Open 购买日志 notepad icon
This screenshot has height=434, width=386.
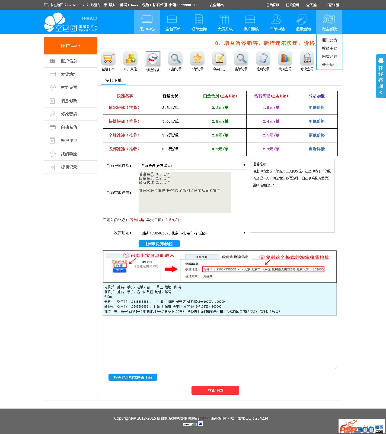click(x=219, y=58)
